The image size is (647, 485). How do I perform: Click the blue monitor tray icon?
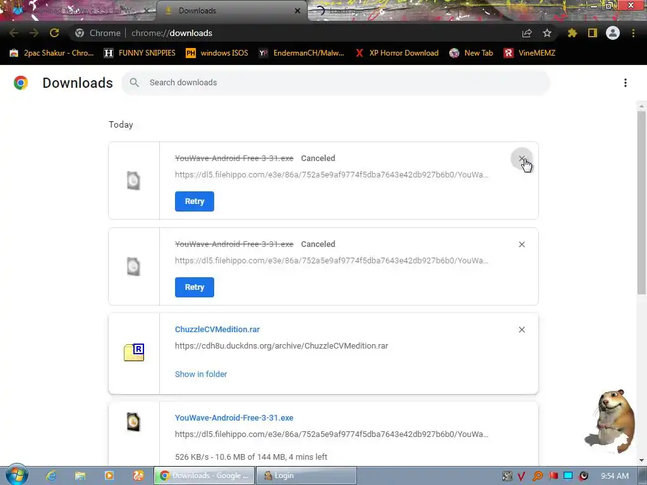[568, 476]
